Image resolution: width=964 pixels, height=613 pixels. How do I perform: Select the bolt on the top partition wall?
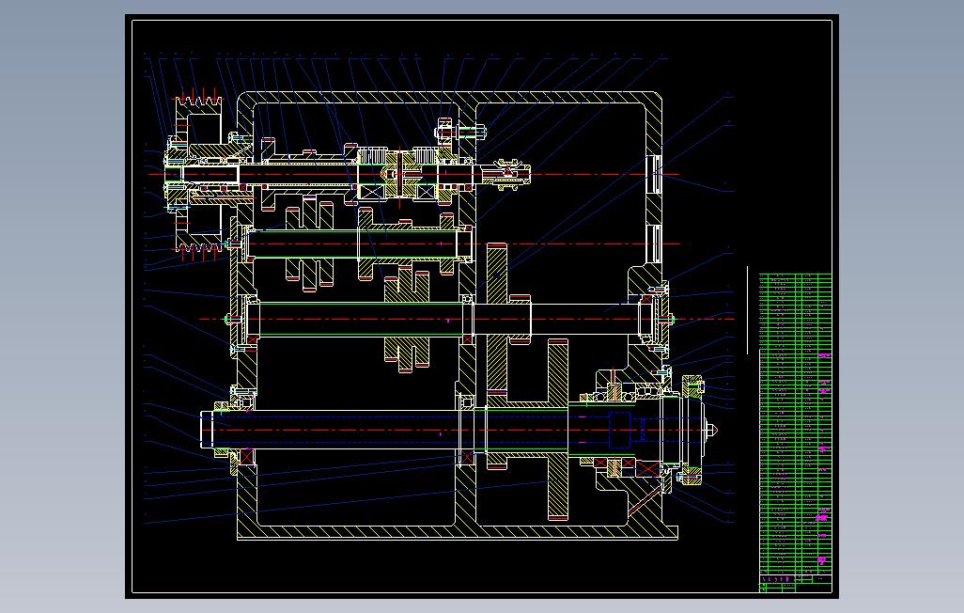pyautogui.click(x=461, y=131)
